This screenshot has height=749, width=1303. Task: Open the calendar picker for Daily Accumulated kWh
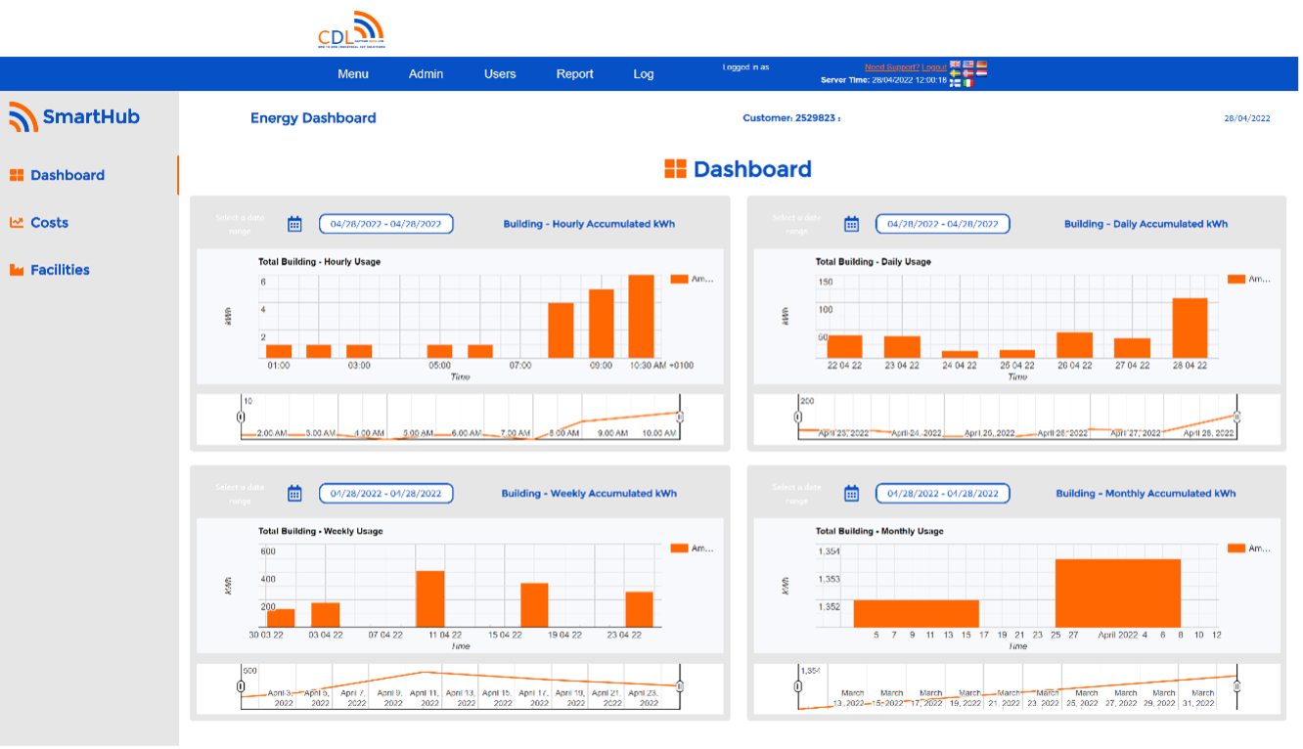click(x=851, y=223)
